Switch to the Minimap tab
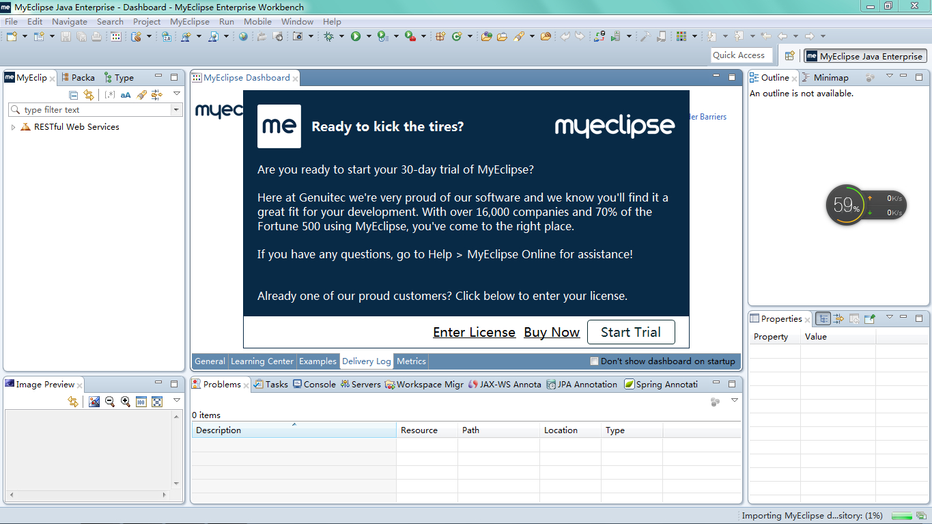 click(x=825, y=78)
